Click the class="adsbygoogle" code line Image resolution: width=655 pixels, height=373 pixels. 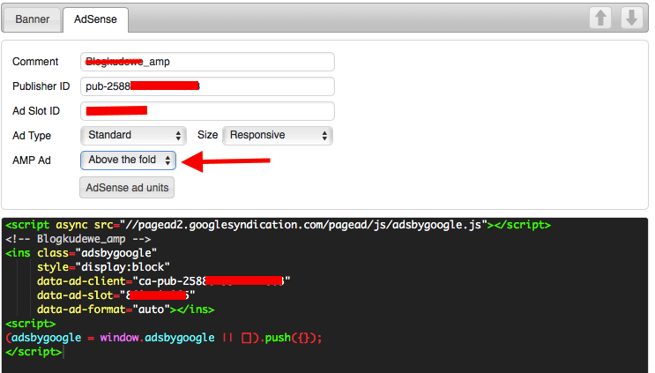click(81, 253)
